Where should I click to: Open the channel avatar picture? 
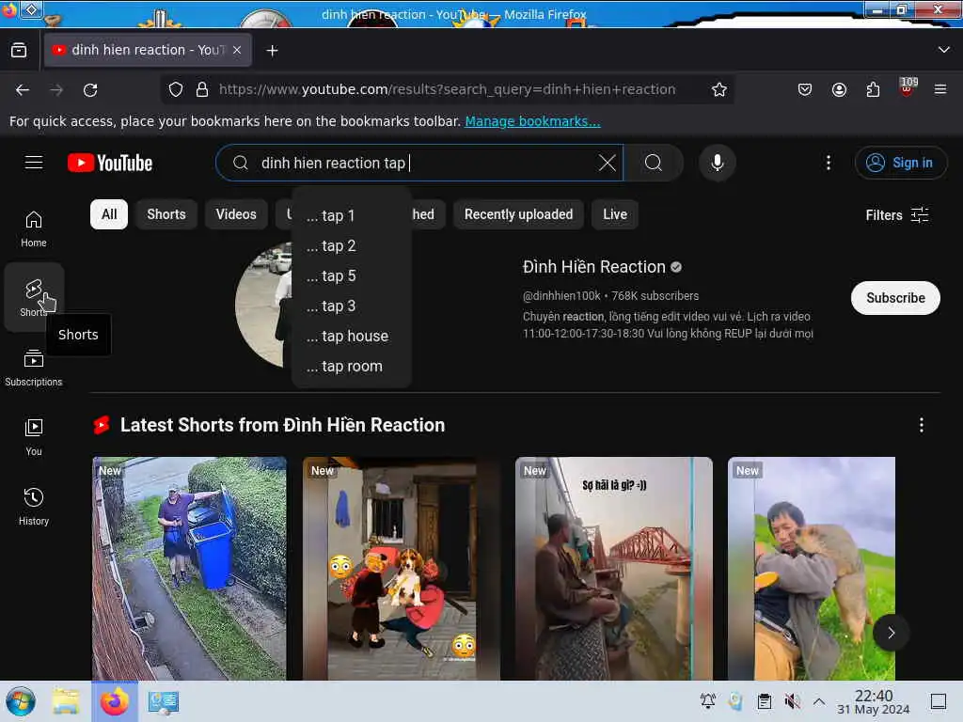click(263, 306)
